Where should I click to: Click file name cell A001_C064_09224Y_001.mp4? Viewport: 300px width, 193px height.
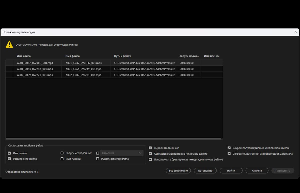coord(83,69)
